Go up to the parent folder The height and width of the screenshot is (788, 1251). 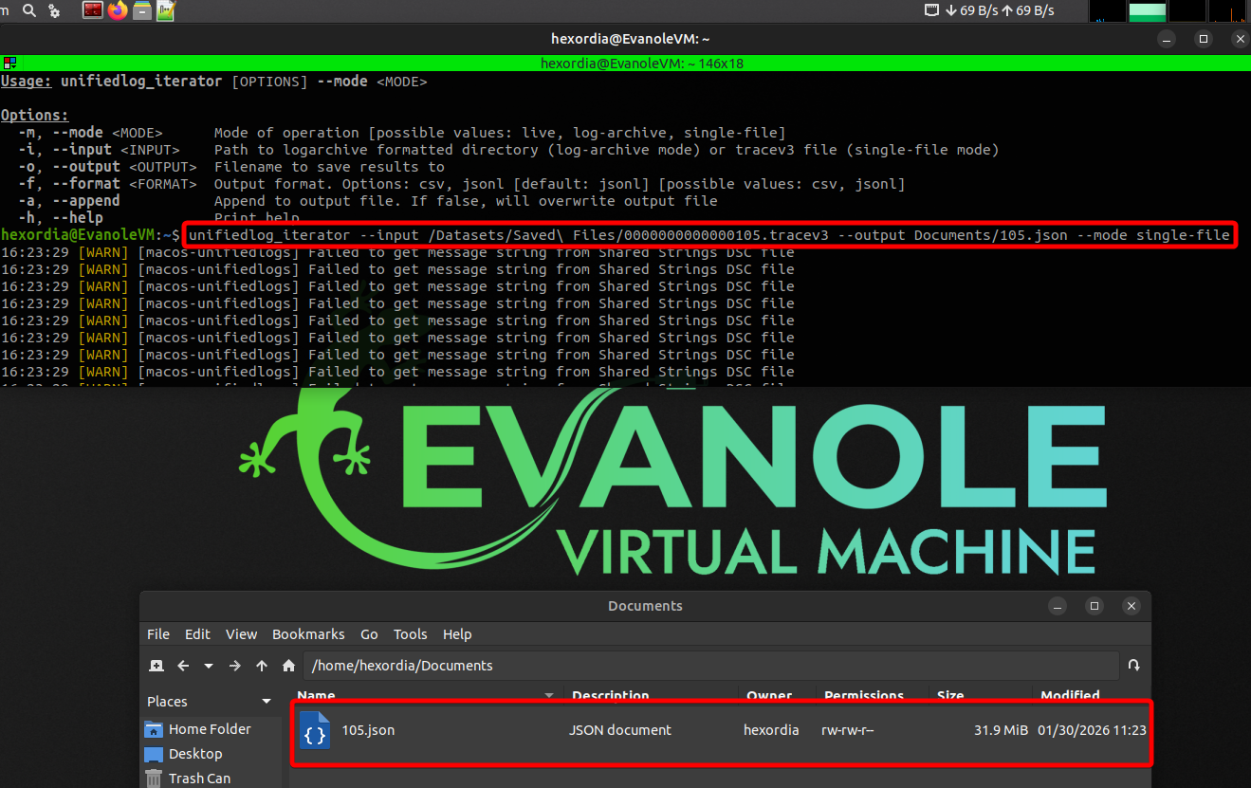262,666
